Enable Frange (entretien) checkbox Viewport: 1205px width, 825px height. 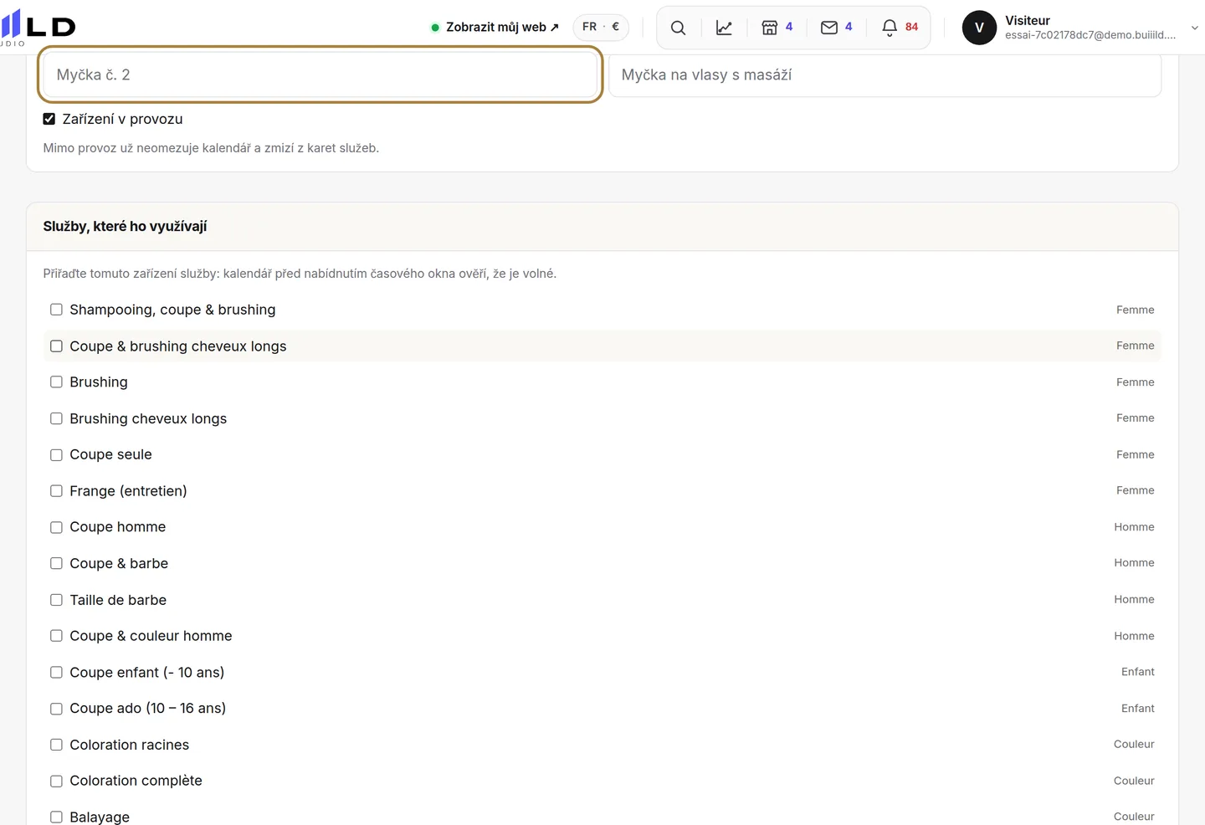point(56,490)
